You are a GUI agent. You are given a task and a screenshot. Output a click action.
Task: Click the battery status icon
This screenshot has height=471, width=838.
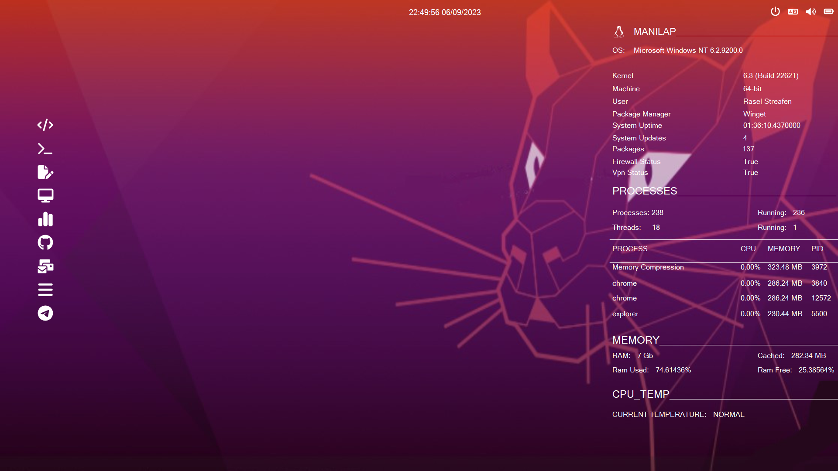coord(828,11)
